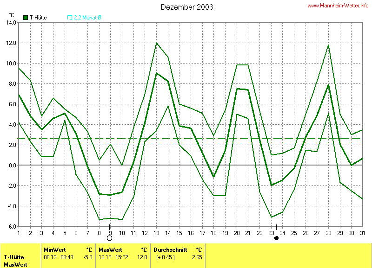Open the www.Mannheim-Wetter.info link
Viewport: 372px width, 268px height.
338,6
